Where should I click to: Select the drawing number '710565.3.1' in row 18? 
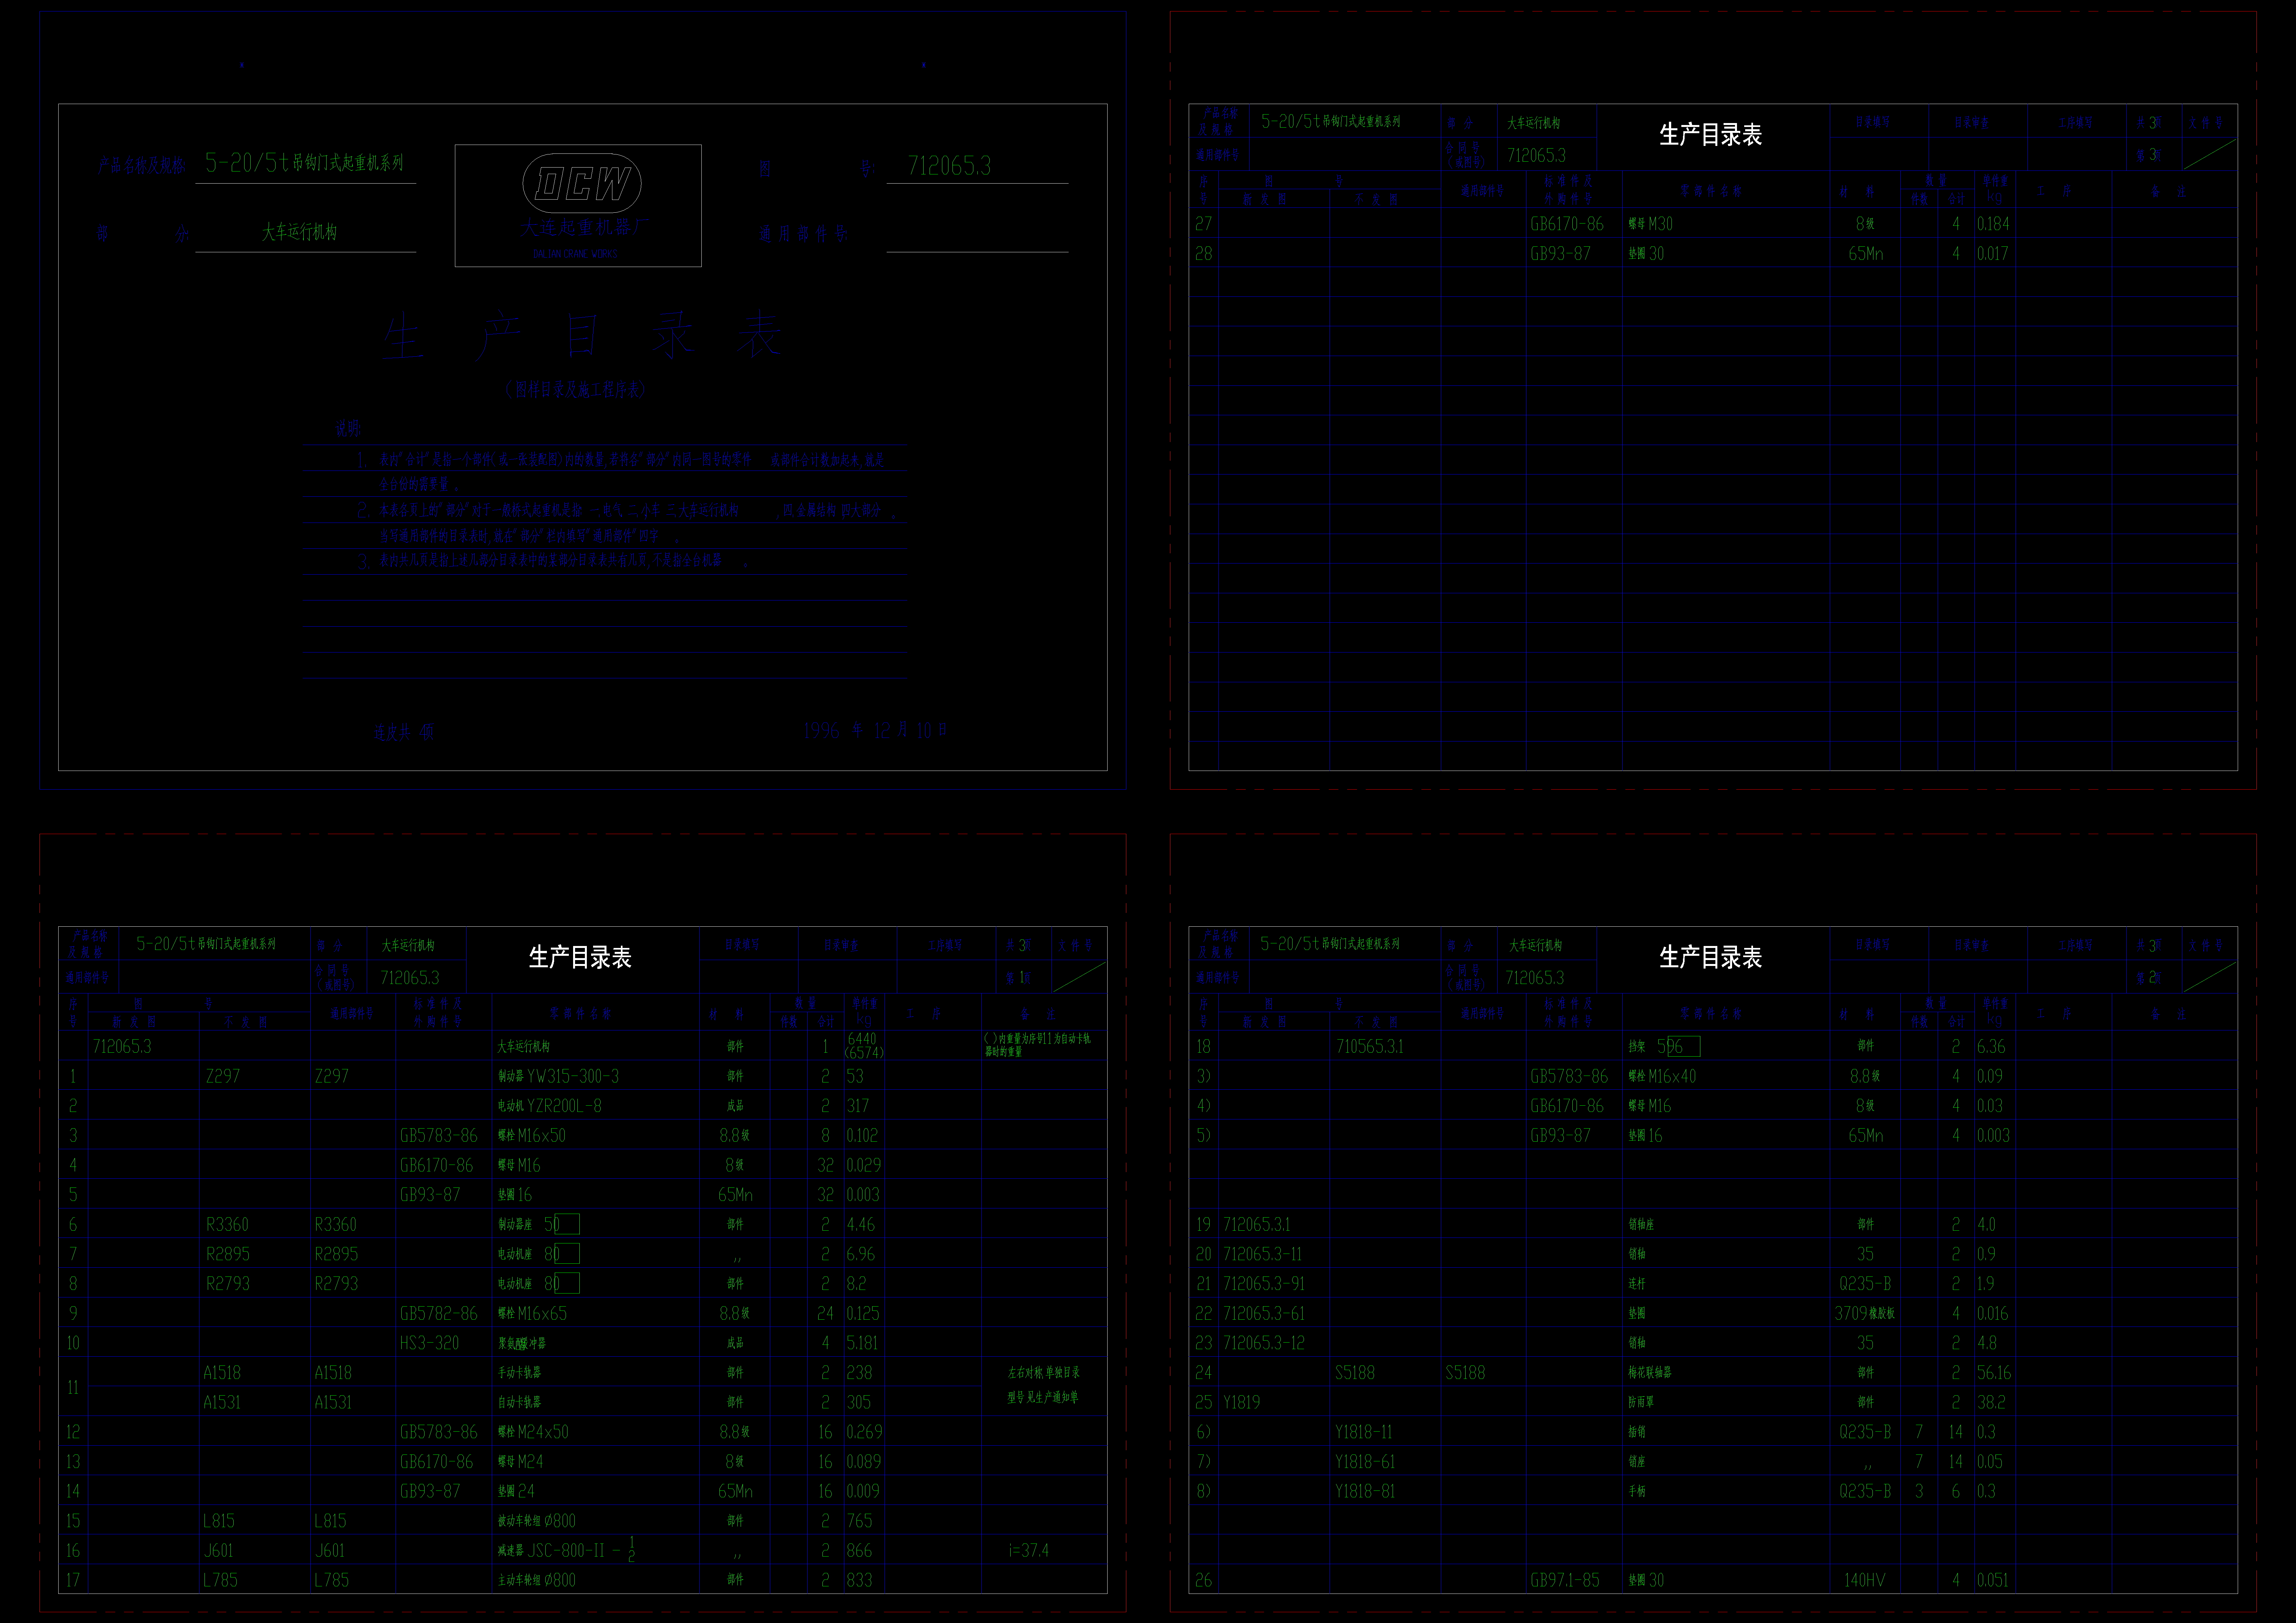tap(1370, 1046)
